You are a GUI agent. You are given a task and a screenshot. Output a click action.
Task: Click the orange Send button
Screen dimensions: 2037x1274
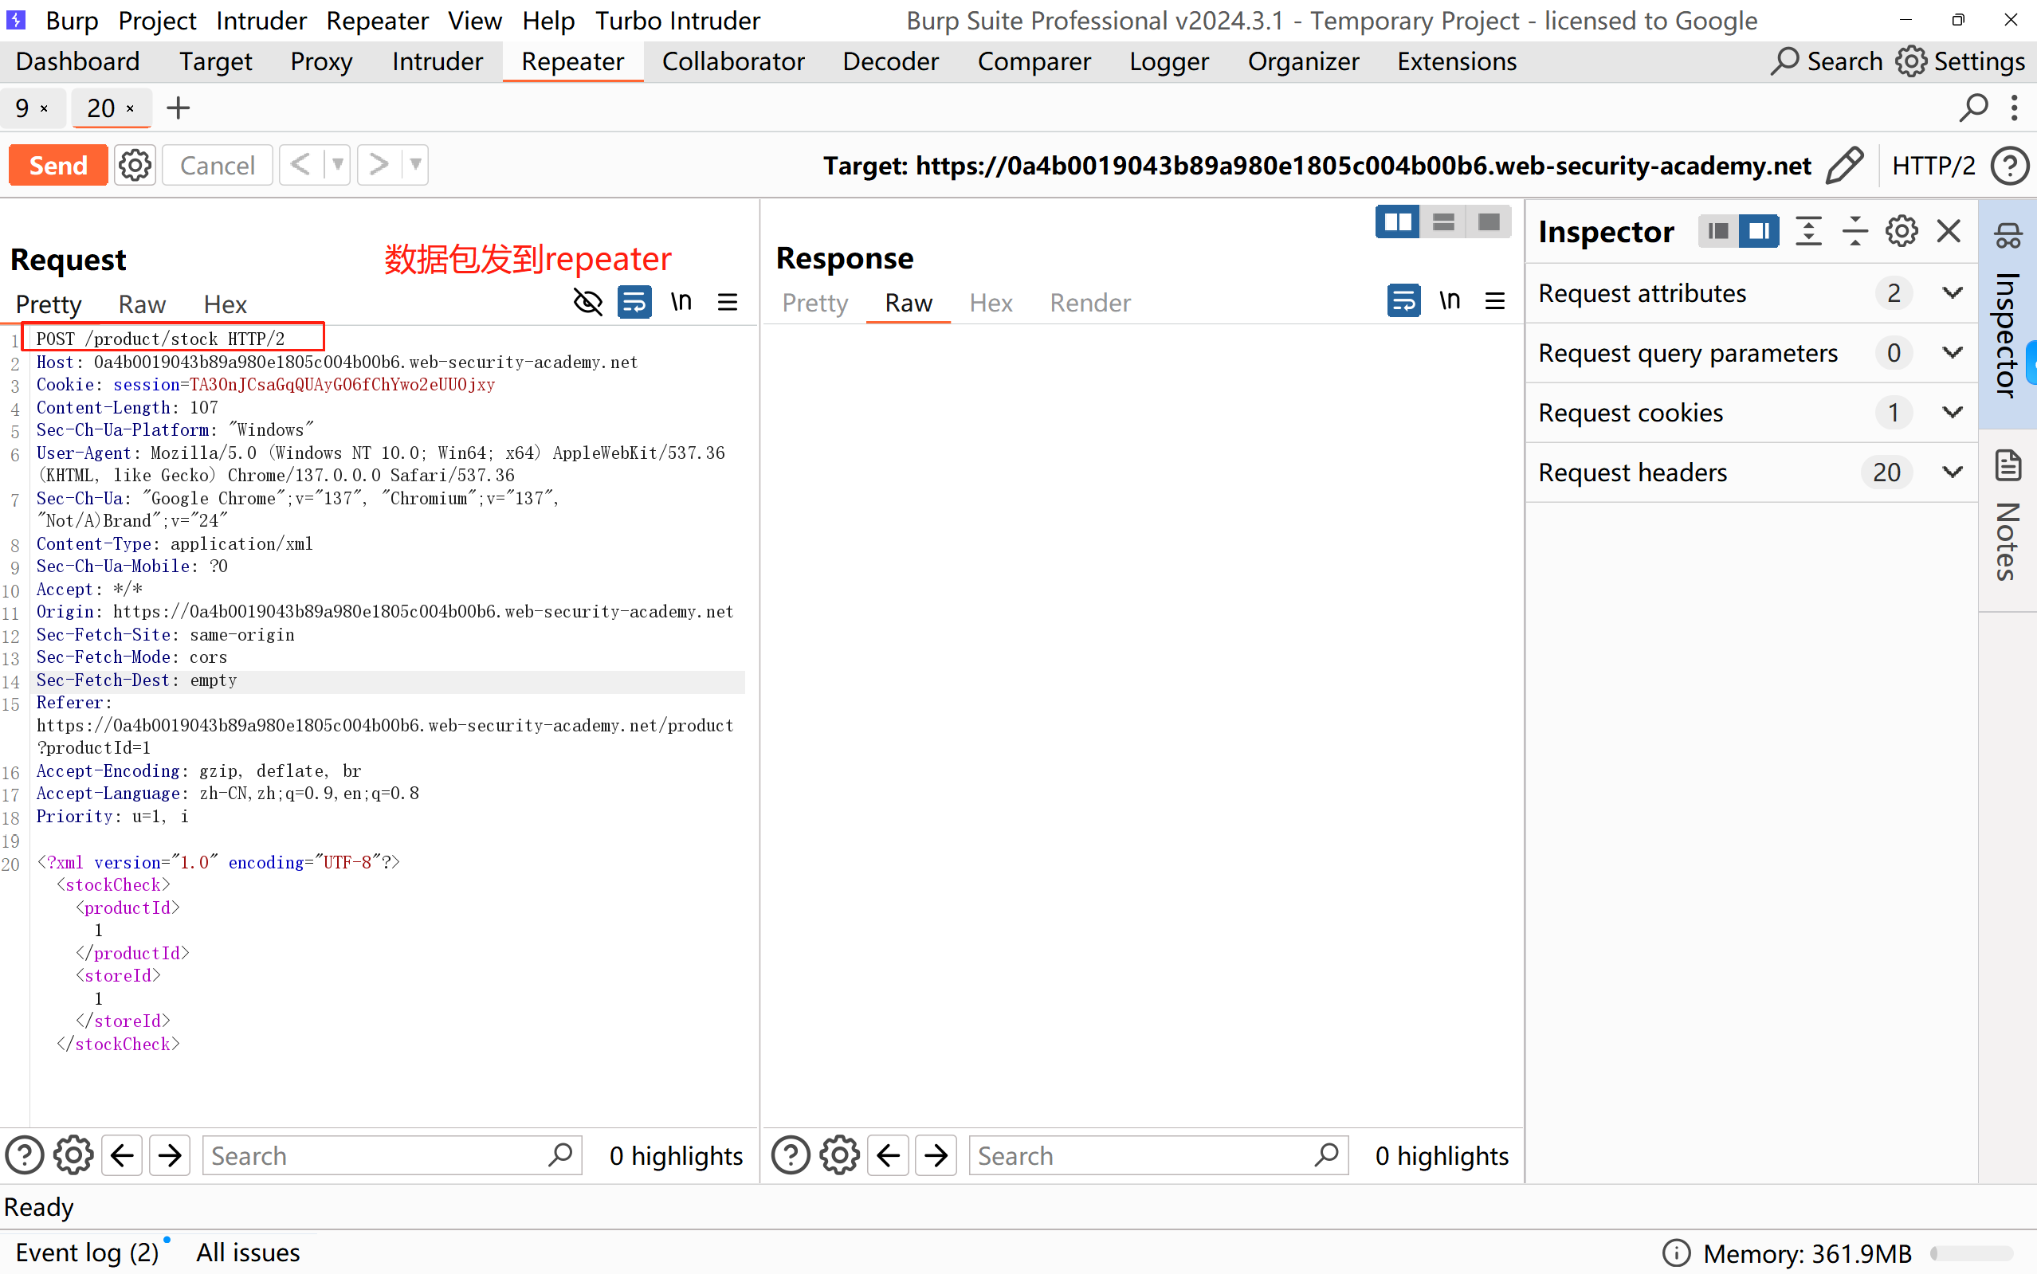(58, 165)
